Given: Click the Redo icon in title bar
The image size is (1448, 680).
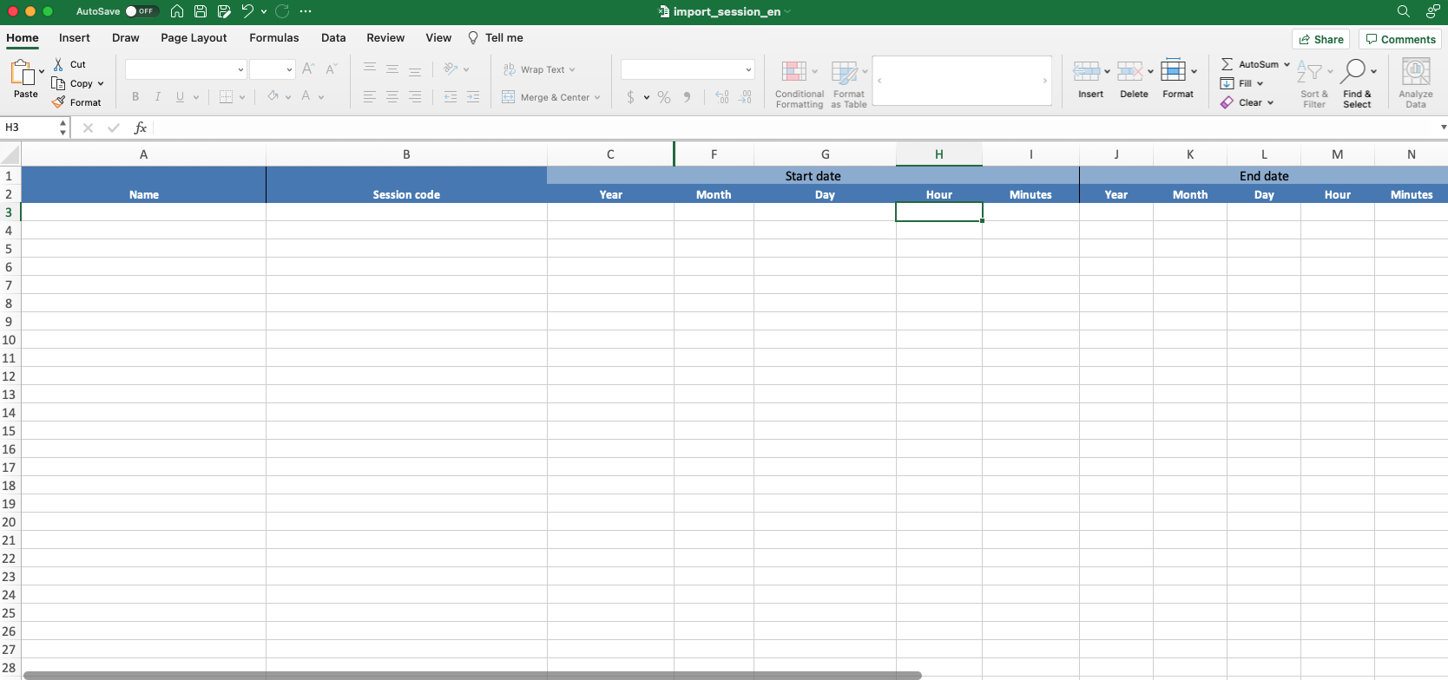Looking at the screenshot, I should (x=282, y=11).
